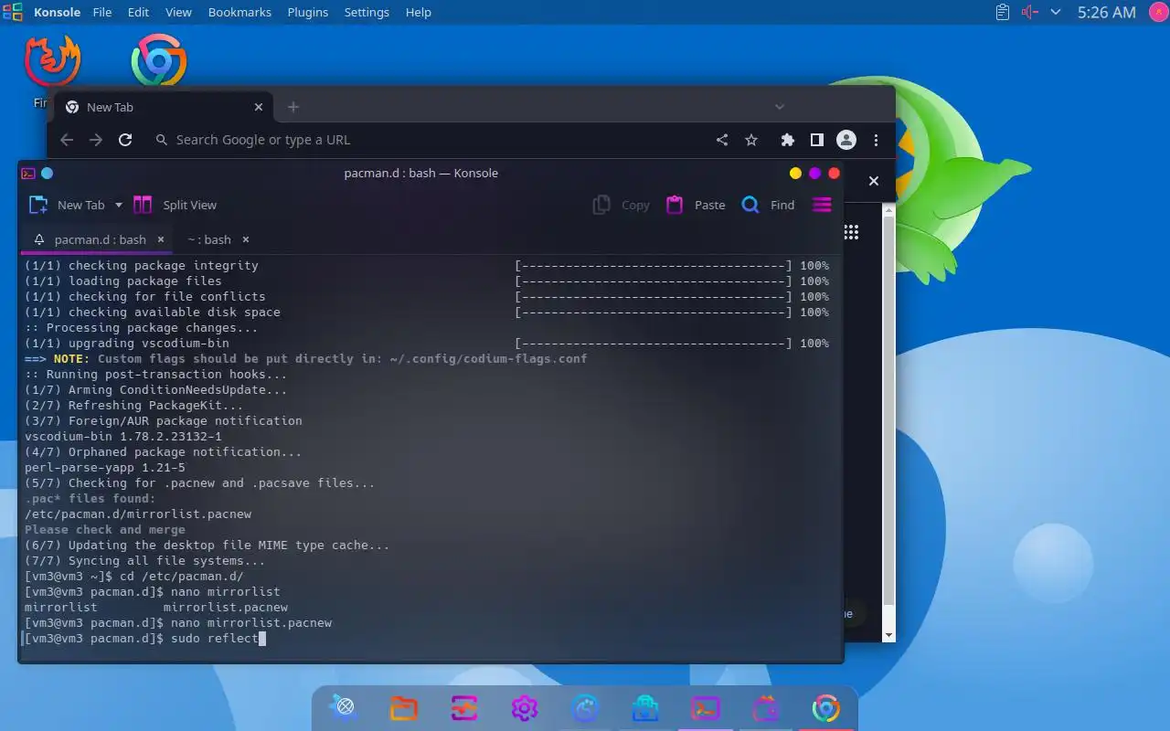Open Chrome profile avatar

coord(846,140)
